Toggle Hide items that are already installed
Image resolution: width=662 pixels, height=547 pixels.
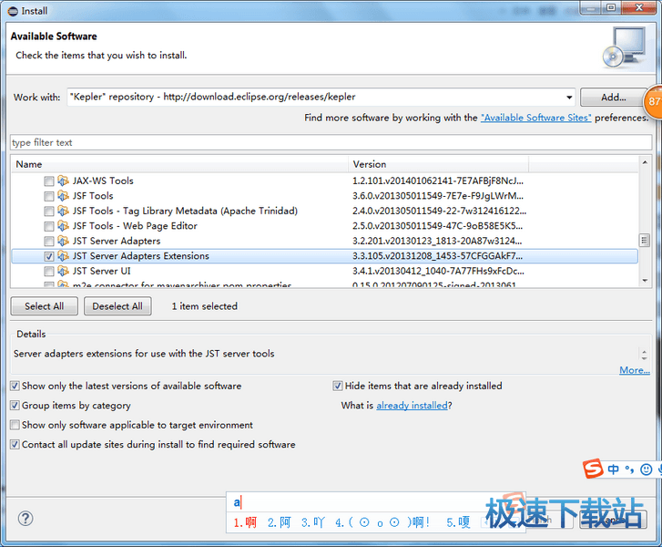click(338, 386)
